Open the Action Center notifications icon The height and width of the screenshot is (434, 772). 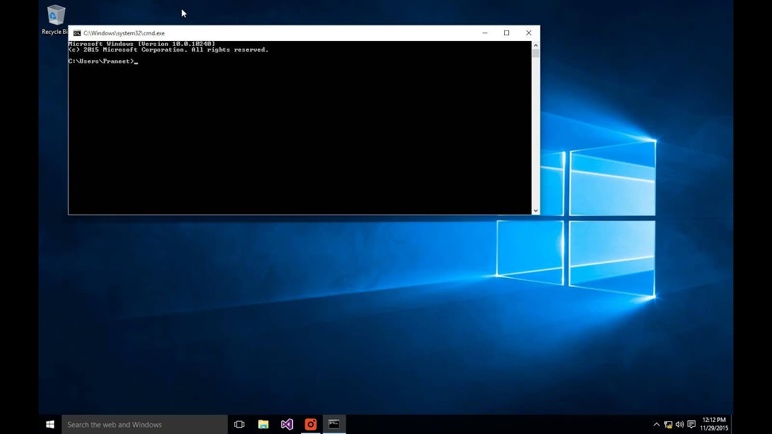691,424
